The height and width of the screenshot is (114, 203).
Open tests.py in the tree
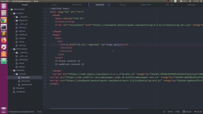coord(22,38)
